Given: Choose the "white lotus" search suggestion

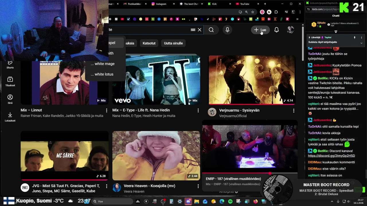Looking at the screenshot, I should click(x=102, y=74).
